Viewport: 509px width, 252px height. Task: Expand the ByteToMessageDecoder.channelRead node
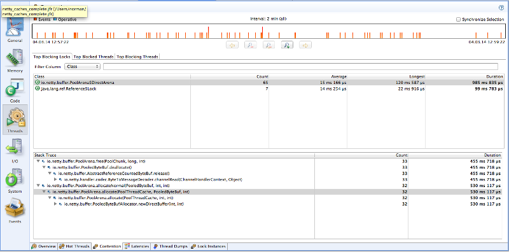pos(55,179)
